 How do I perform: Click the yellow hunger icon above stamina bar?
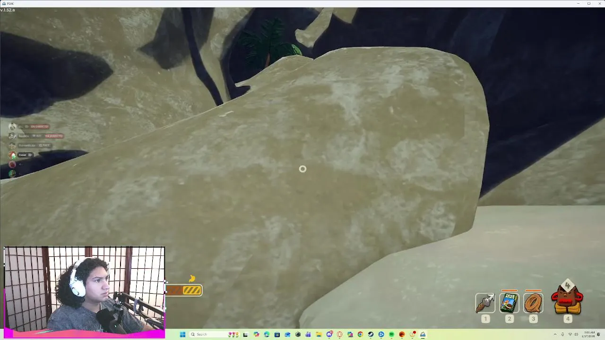click(x=192, y=279)
